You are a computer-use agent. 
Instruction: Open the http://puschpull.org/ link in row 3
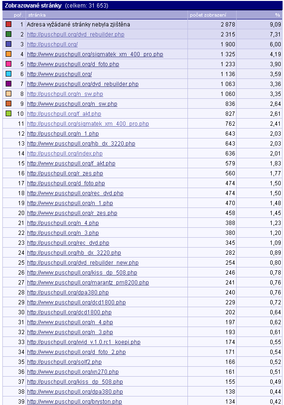[x=52, y=44]
